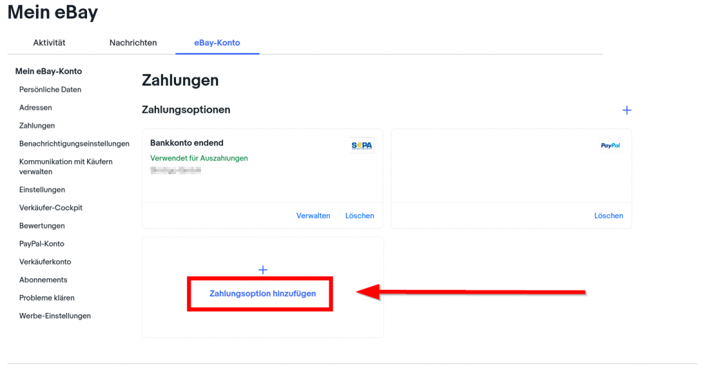Go to Verkäufer-Cockpit
The width and height of the screenshot is (707, 373).
pyautogui.click(x=50, y=207)
